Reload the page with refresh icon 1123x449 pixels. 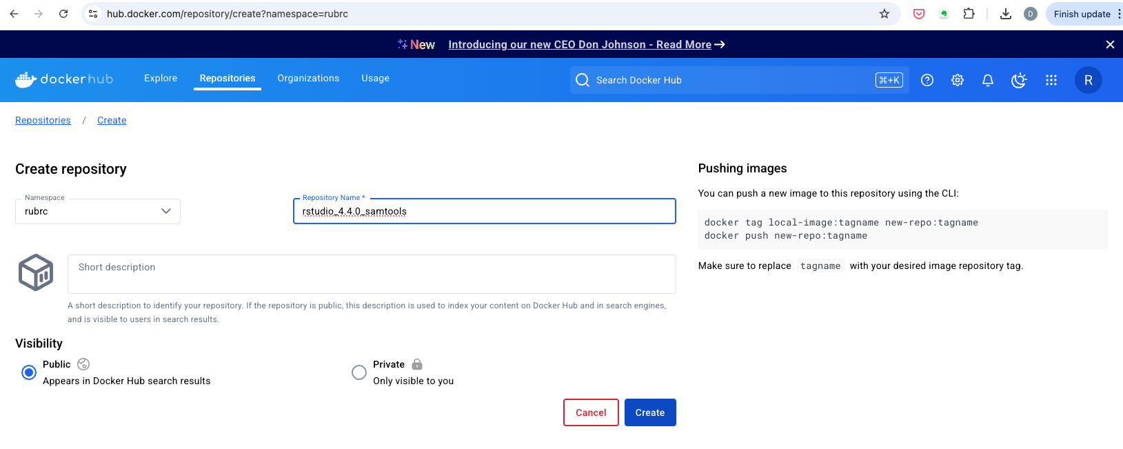63,14
